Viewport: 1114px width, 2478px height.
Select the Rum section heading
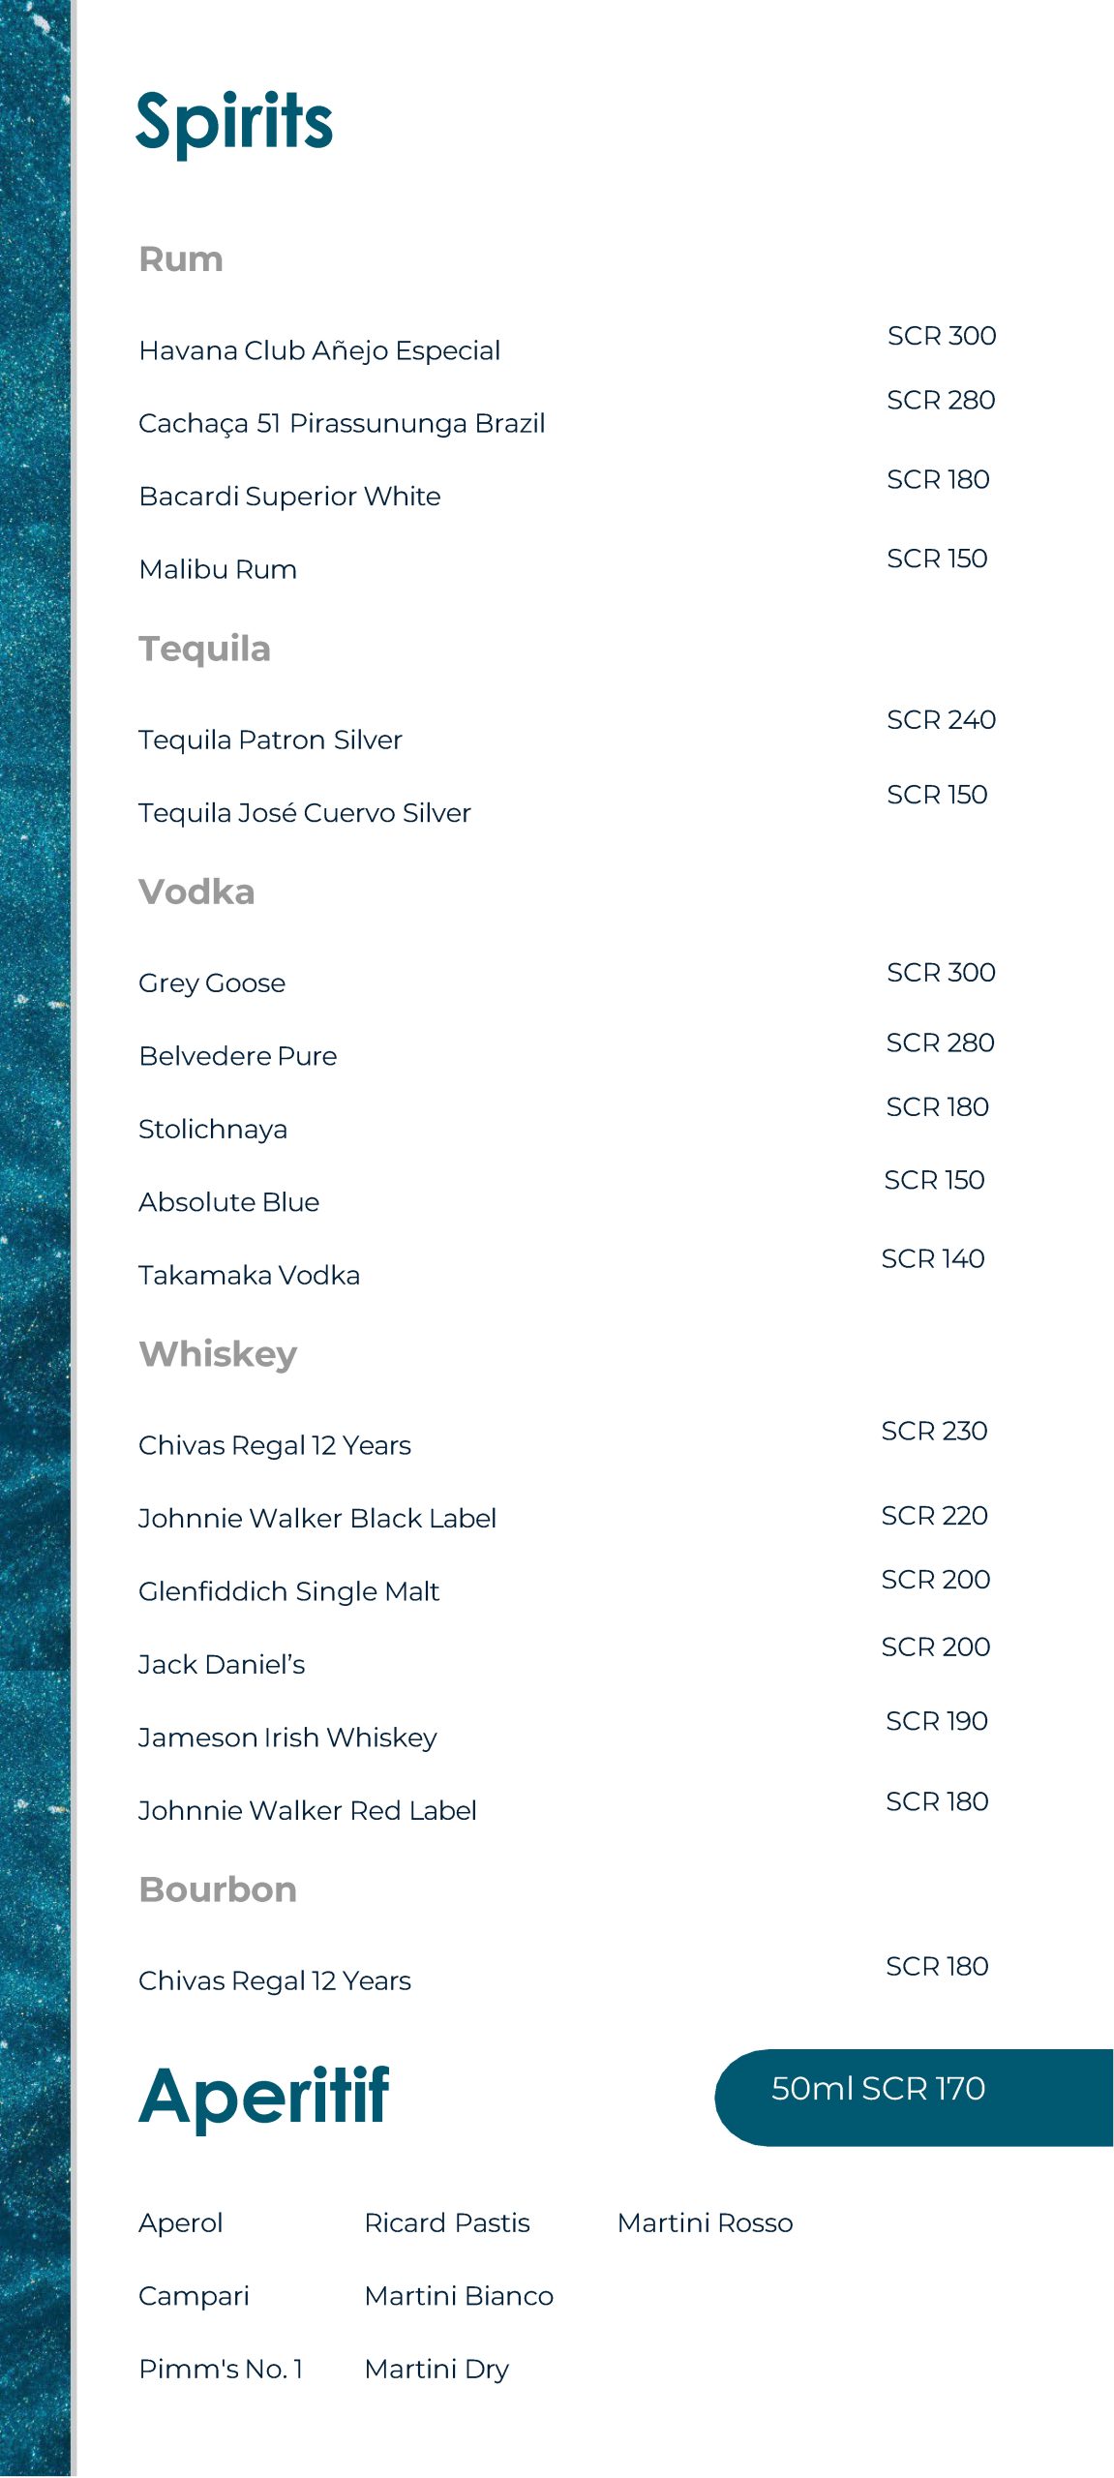[181, 259]
